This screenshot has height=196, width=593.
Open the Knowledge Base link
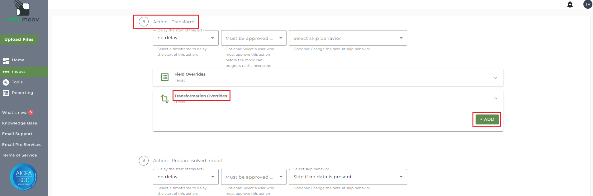[20, 123]
